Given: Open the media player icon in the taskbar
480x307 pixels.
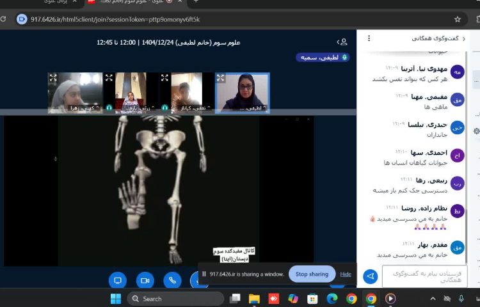Looking at the screenshot, I should tap(390, 299).
